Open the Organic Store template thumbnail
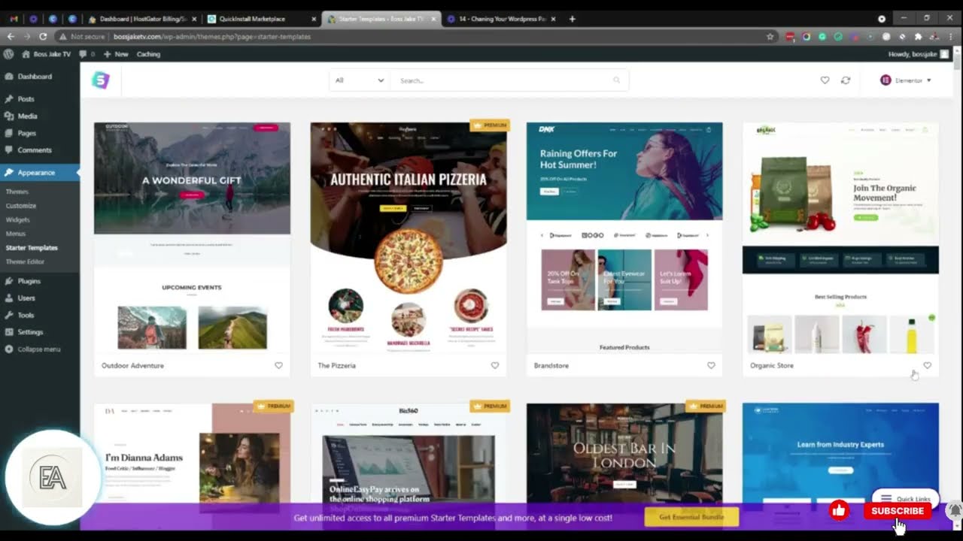This screenshot has height=541, width=963. coord(840,237)
